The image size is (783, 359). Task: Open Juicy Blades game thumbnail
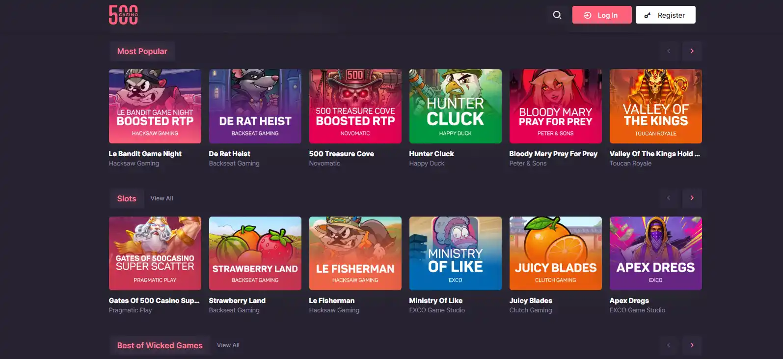click(x=556, y=253)
